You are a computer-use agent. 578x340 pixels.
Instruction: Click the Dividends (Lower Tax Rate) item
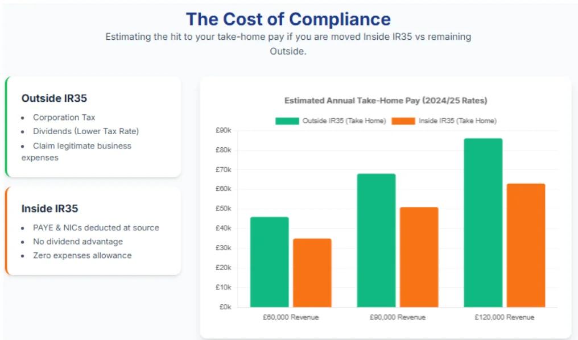point(85,131)
